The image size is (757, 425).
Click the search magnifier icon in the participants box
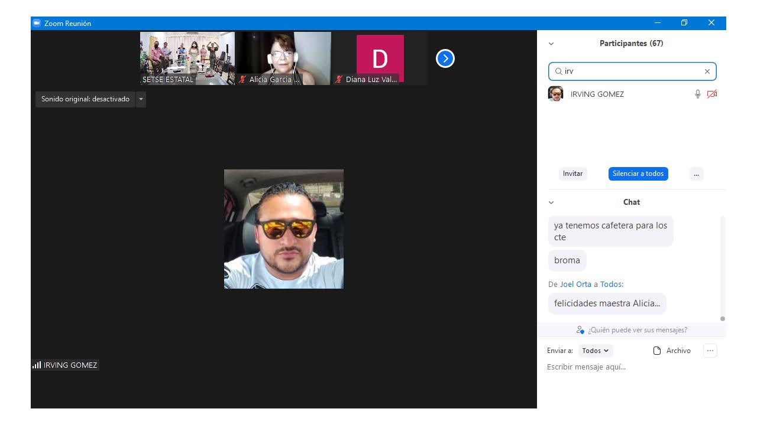point(558,71)
